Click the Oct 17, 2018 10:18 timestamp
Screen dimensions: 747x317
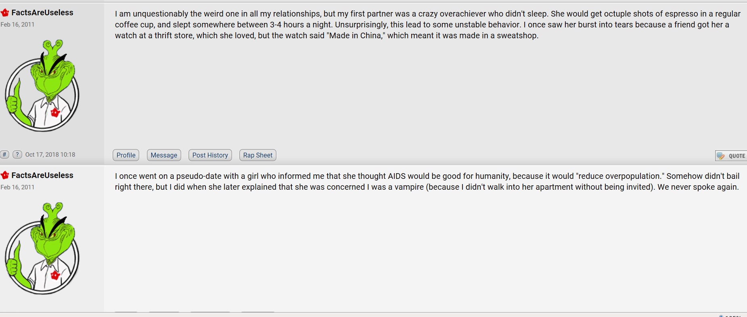pos(50,155)
